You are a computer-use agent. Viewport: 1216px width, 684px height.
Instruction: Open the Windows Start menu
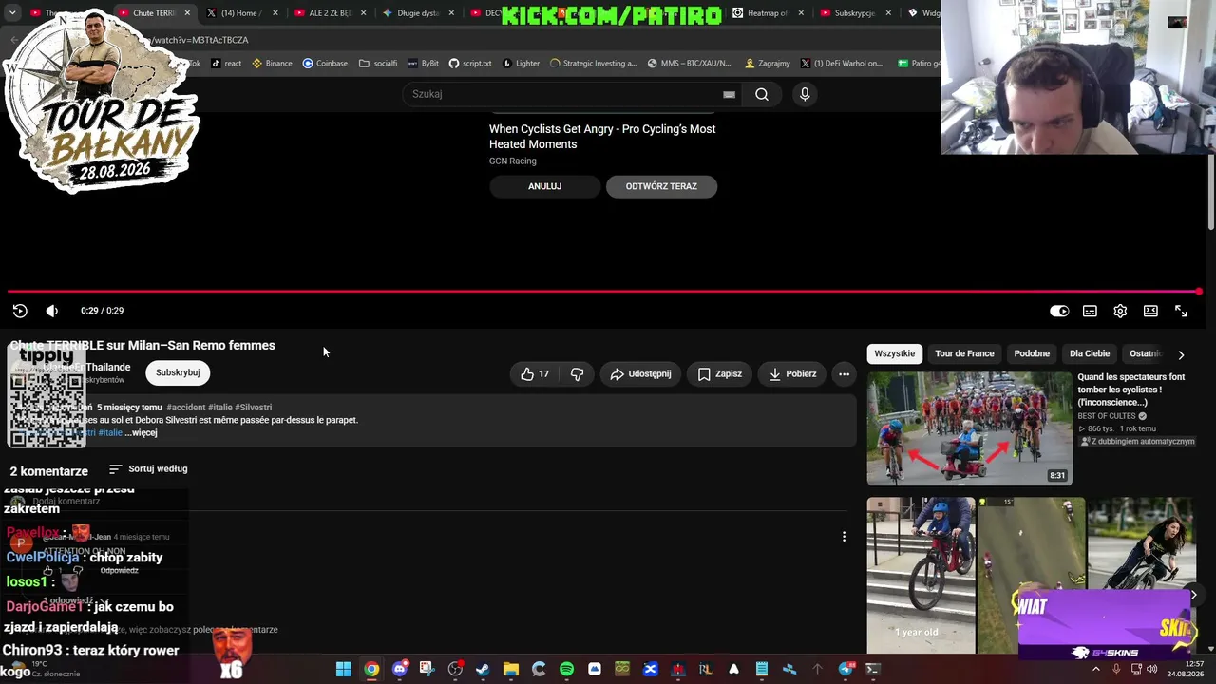(344, 669)
